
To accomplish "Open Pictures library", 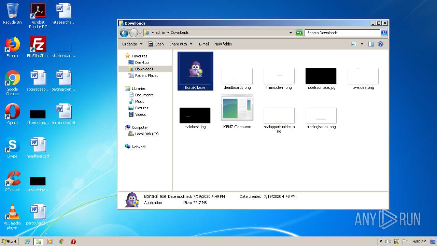I will (138, 108).
